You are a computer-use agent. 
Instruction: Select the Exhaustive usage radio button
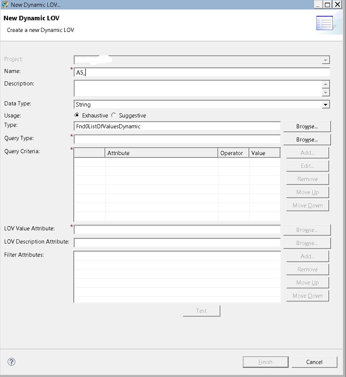[x=77, y=115]
